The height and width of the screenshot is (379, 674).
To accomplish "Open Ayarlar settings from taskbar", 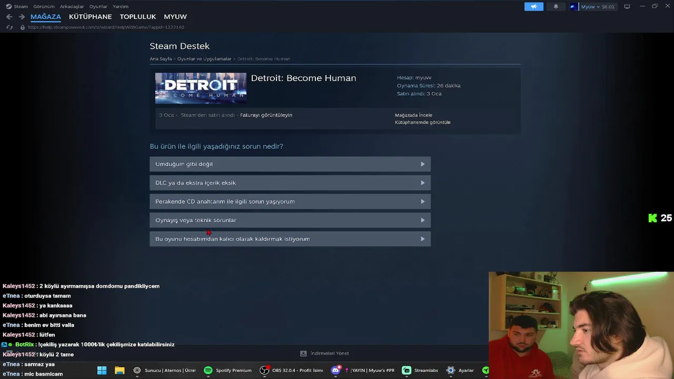I will [461, 371].
